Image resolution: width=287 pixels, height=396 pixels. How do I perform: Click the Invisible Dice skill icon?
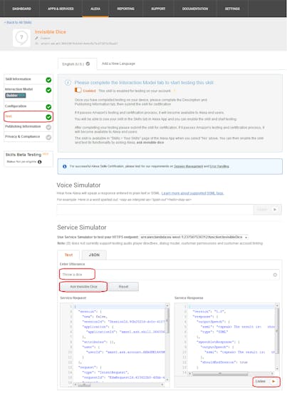[21, 37]
